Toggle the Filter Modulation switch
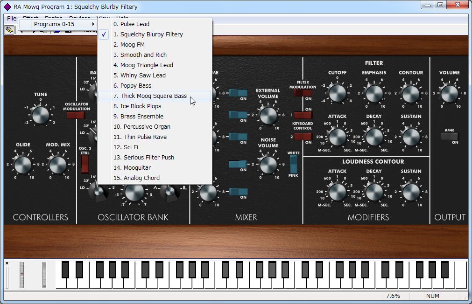 point(303,93)
